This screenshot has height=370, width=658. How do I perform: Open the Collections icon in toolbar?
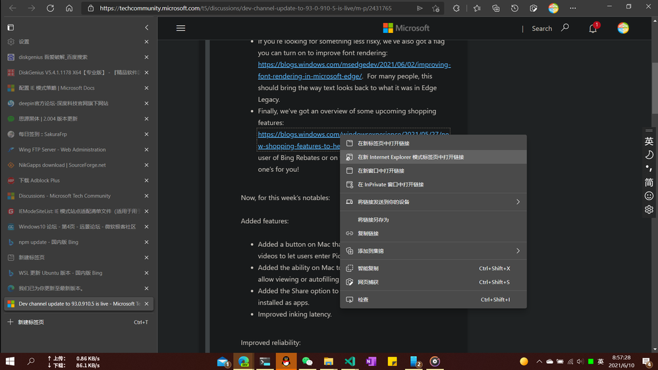click(496, 8)
